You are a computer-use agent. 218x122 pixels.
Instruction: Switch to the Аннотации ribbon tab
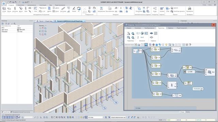pyautogui.click(x=43, y=5)
